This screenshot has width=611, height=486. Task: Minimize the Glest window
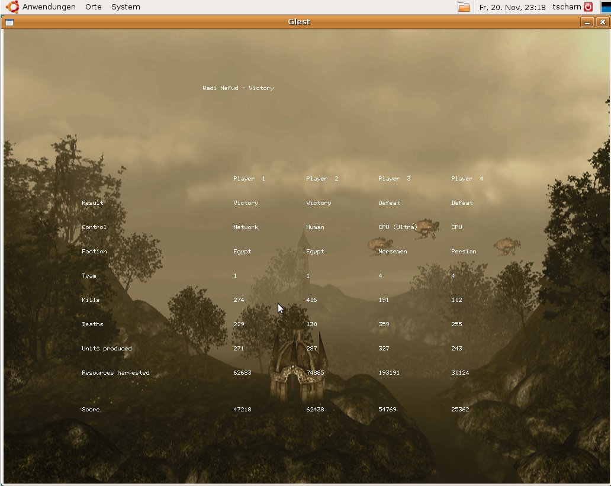pos(587,22)
